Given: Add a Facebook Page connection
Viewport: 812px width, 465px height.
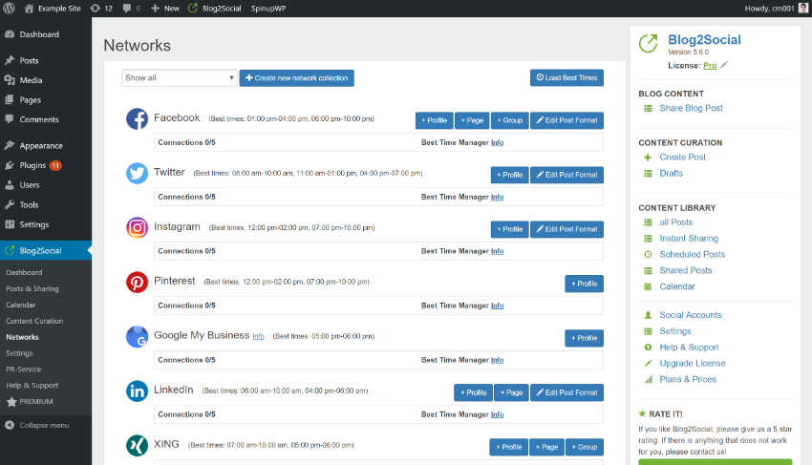Looking at the screenshot, I should tap(472, 120).
